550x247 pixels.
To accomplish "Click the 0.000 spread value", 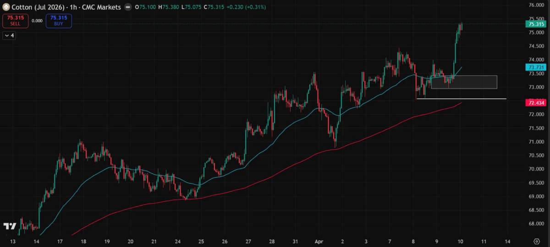I will click(x=38, y=21).
